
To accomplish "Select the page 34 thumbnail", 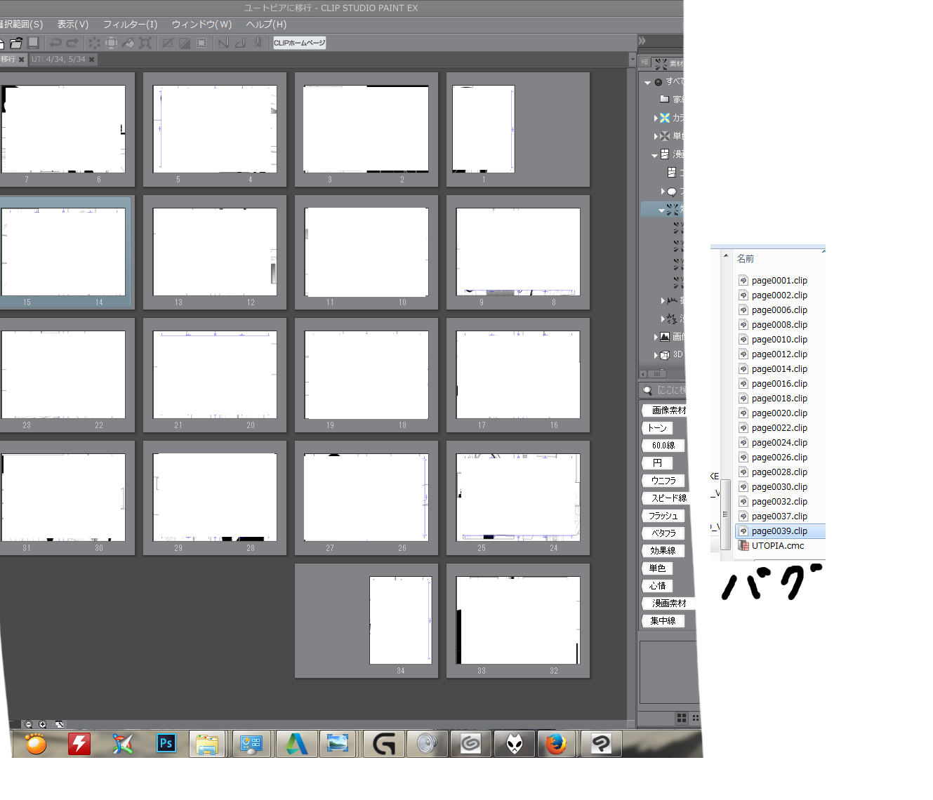I will 401,620.
